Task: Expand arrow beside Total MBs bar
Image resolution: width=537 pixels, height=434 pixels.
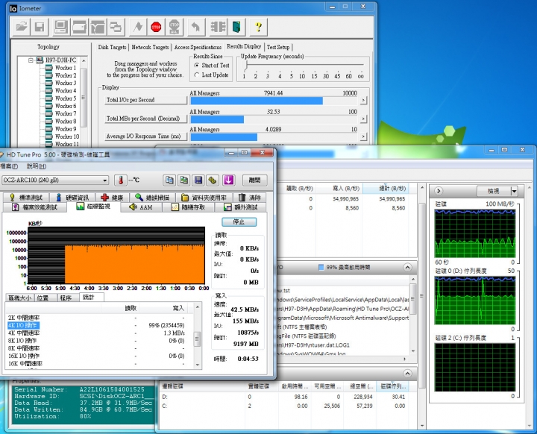Action: [363, 119]
